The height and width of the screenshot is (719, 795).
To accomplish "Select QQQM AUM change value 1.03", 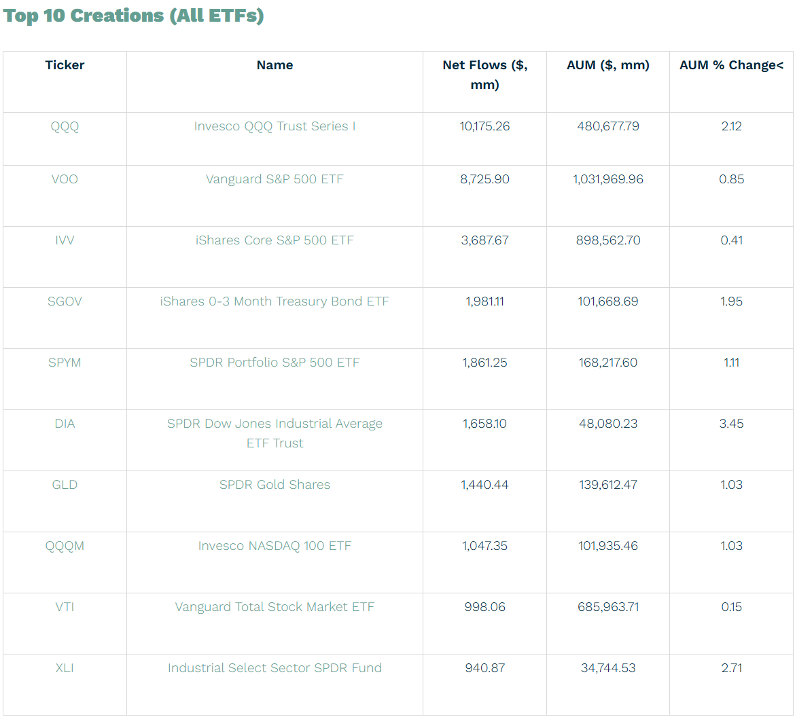I will pos(731,547).
